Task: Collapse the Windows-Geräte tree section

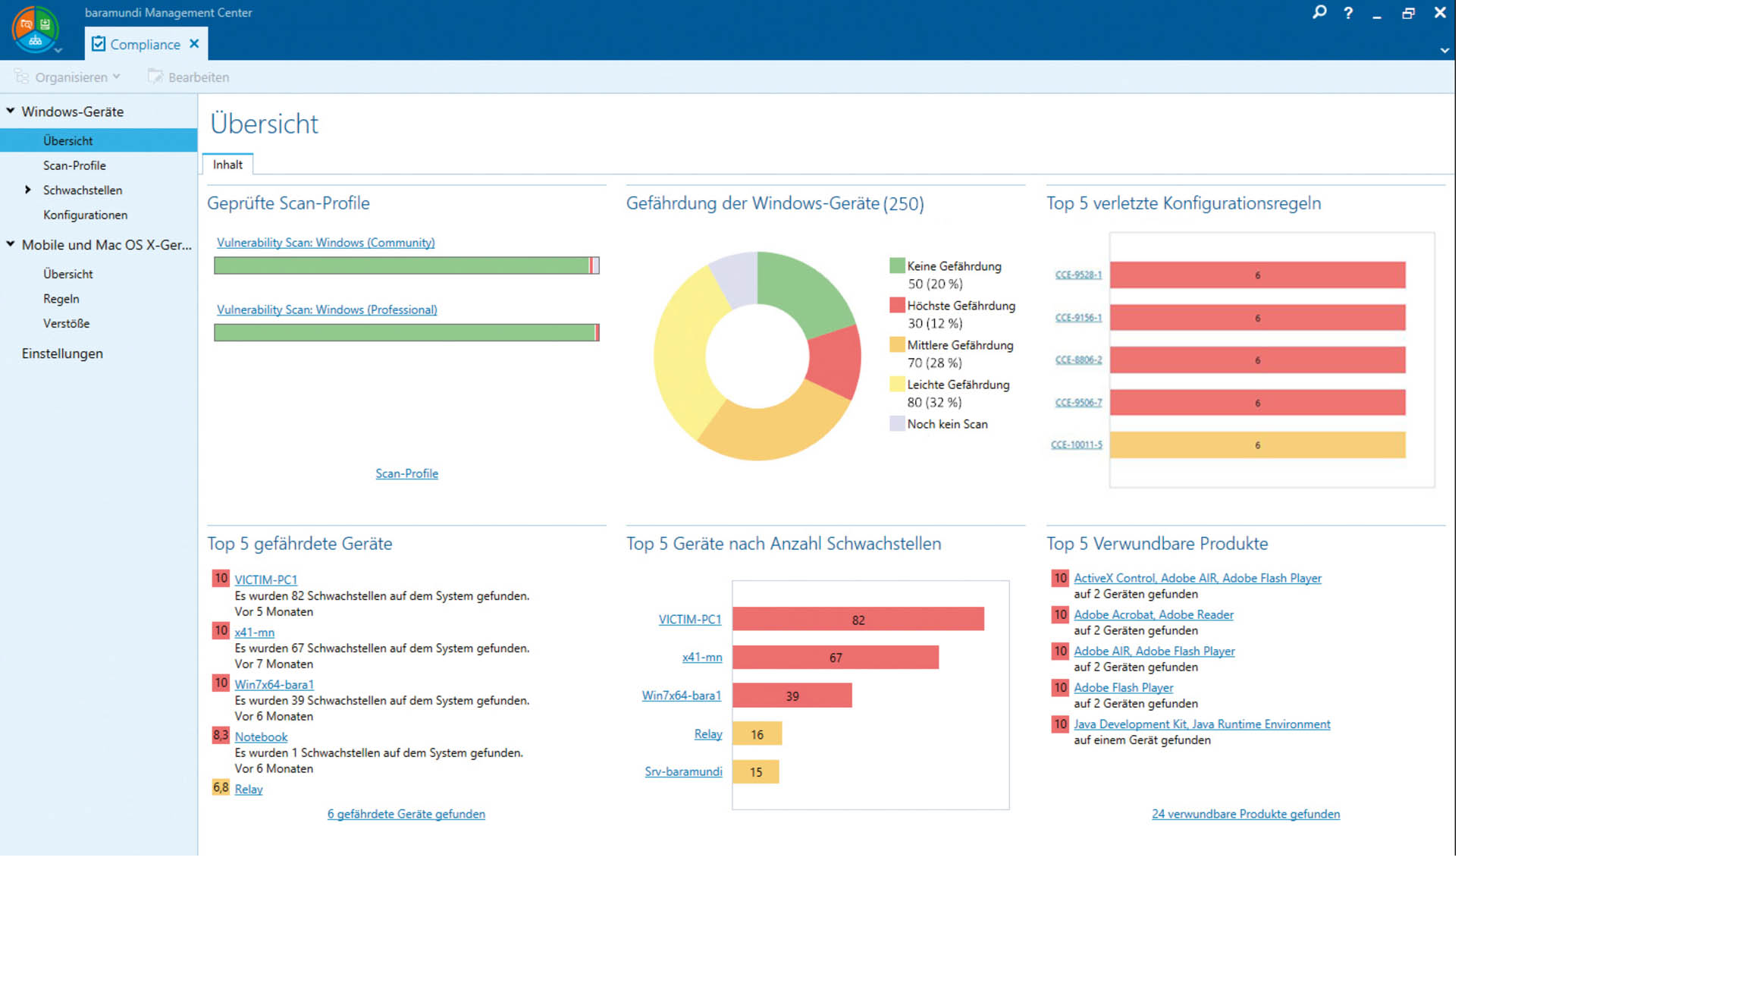Action: pyautogui.click(x=11, y=111)
